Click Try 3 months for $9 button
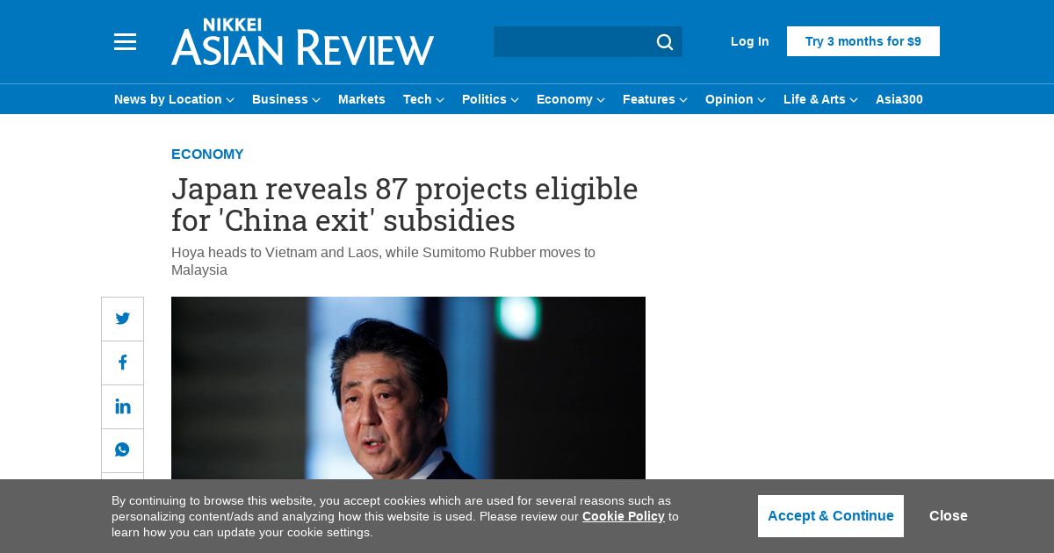Image resolution: width=1054 pixels, height=553 pixels. 863,41
